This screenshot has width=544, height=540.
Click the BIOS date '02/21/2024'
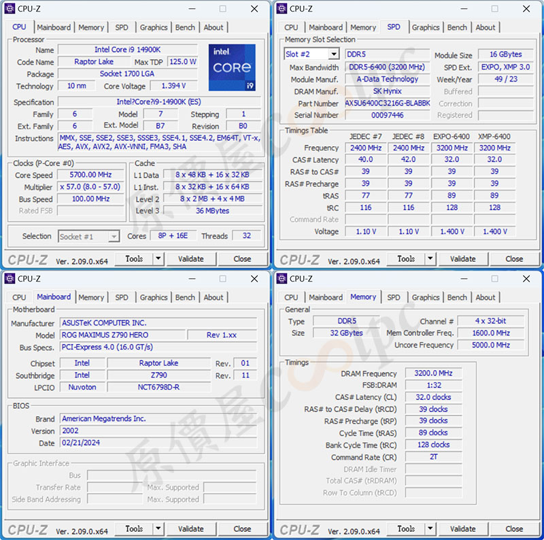pos(158,443)
